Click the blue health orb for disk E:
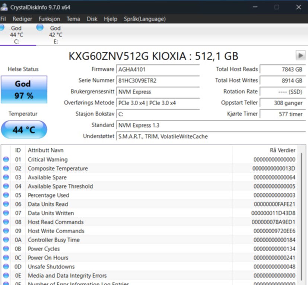Image resolution: width=308 pixels, height=285 pixels. pos(40,28)
